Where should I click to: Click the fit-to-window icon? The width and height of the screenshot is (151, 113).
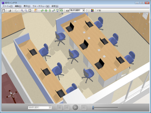[x=30, y=11]
